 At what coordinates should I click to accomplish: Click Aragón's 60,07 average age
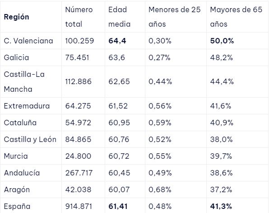119,189
